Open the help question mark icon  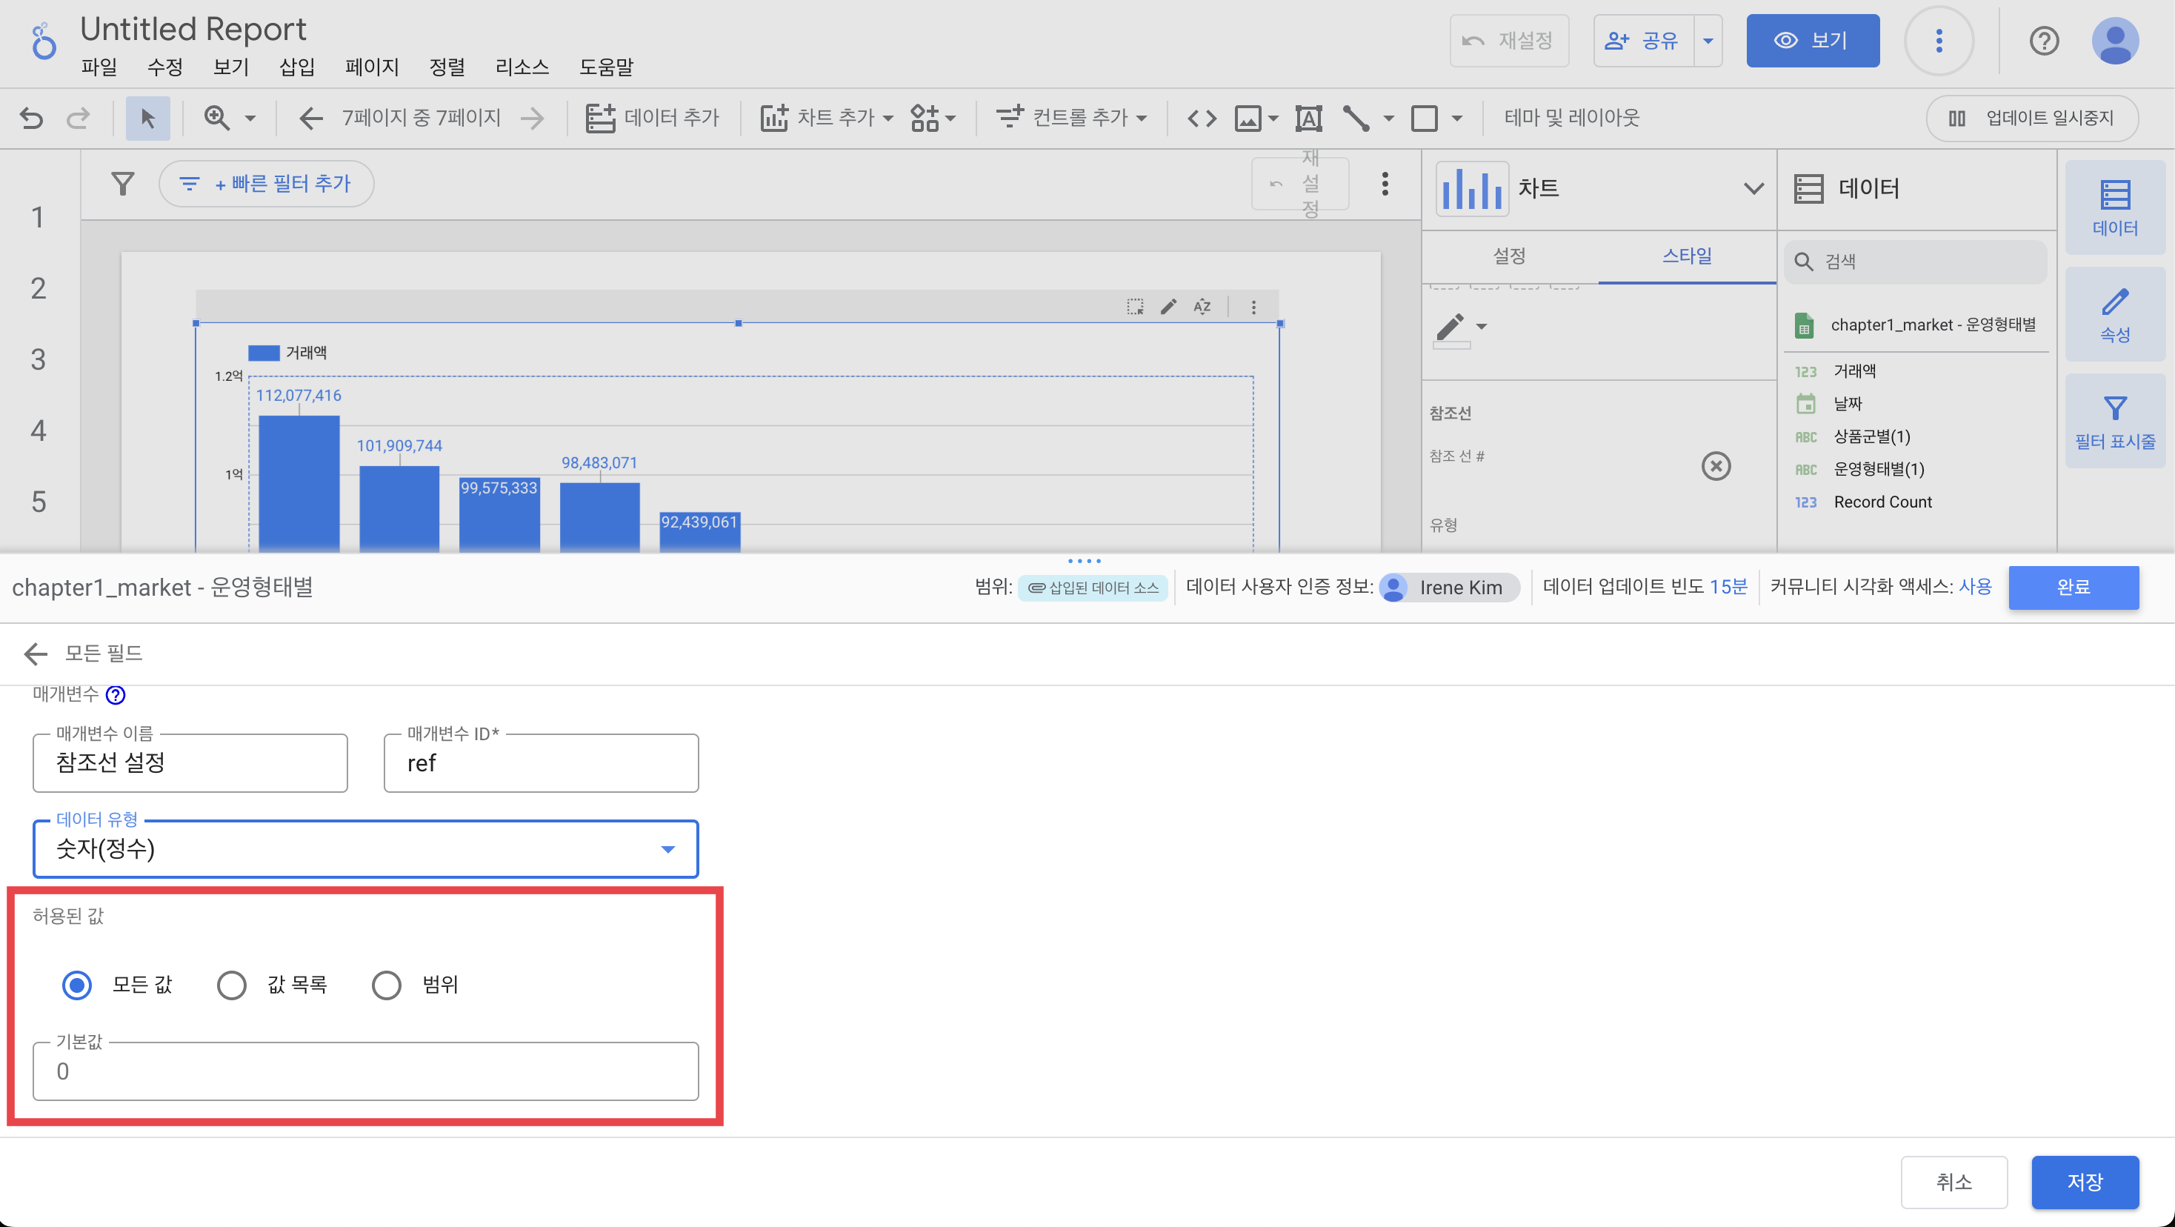click(x=2043, y=41)
